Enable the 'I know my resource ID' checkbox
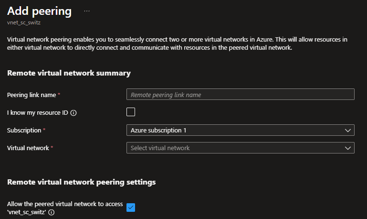This screenshot has height=219, width=367. tap(131, 112)
